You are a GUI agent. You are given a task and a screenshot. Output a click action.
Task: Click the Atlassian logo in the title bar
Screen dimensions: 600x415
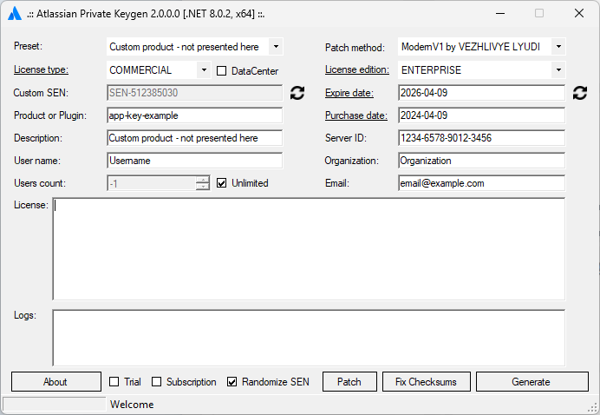pyautogui.click(x=15, y=13)
